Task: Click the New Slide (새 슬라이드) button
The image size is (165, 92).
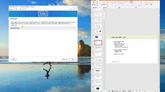Action: tap(104, 3)
